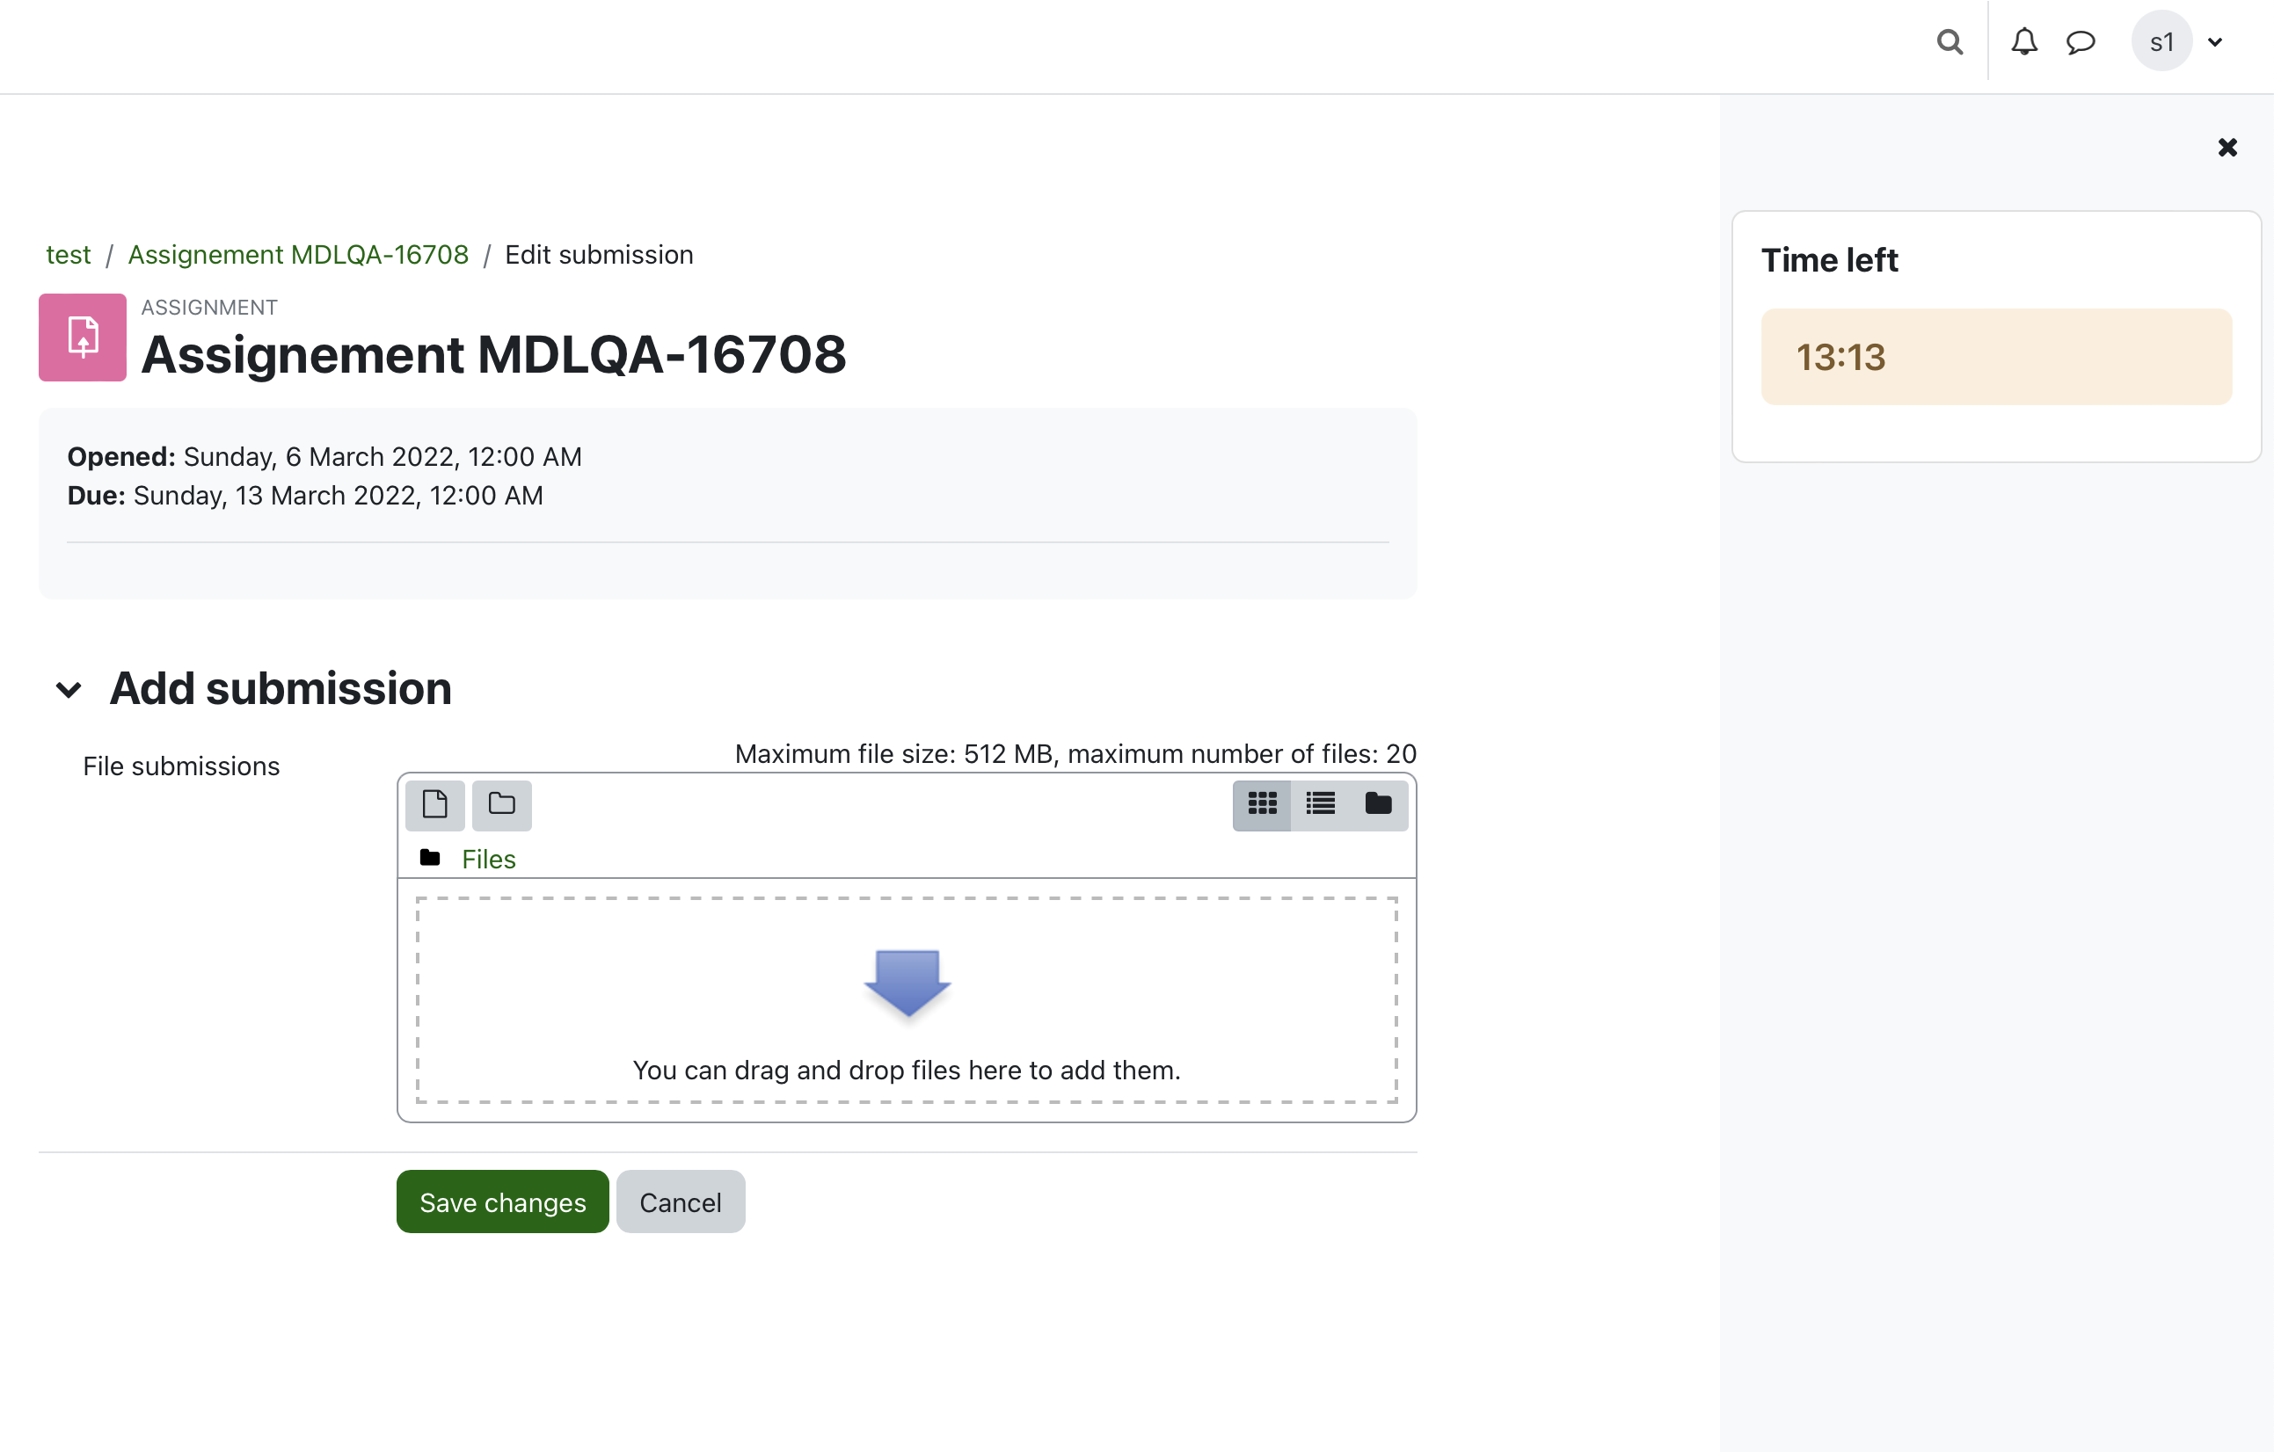Click the Save changes button
Viewport: 2274px width, 1452px height.
tap(502, 1202)
